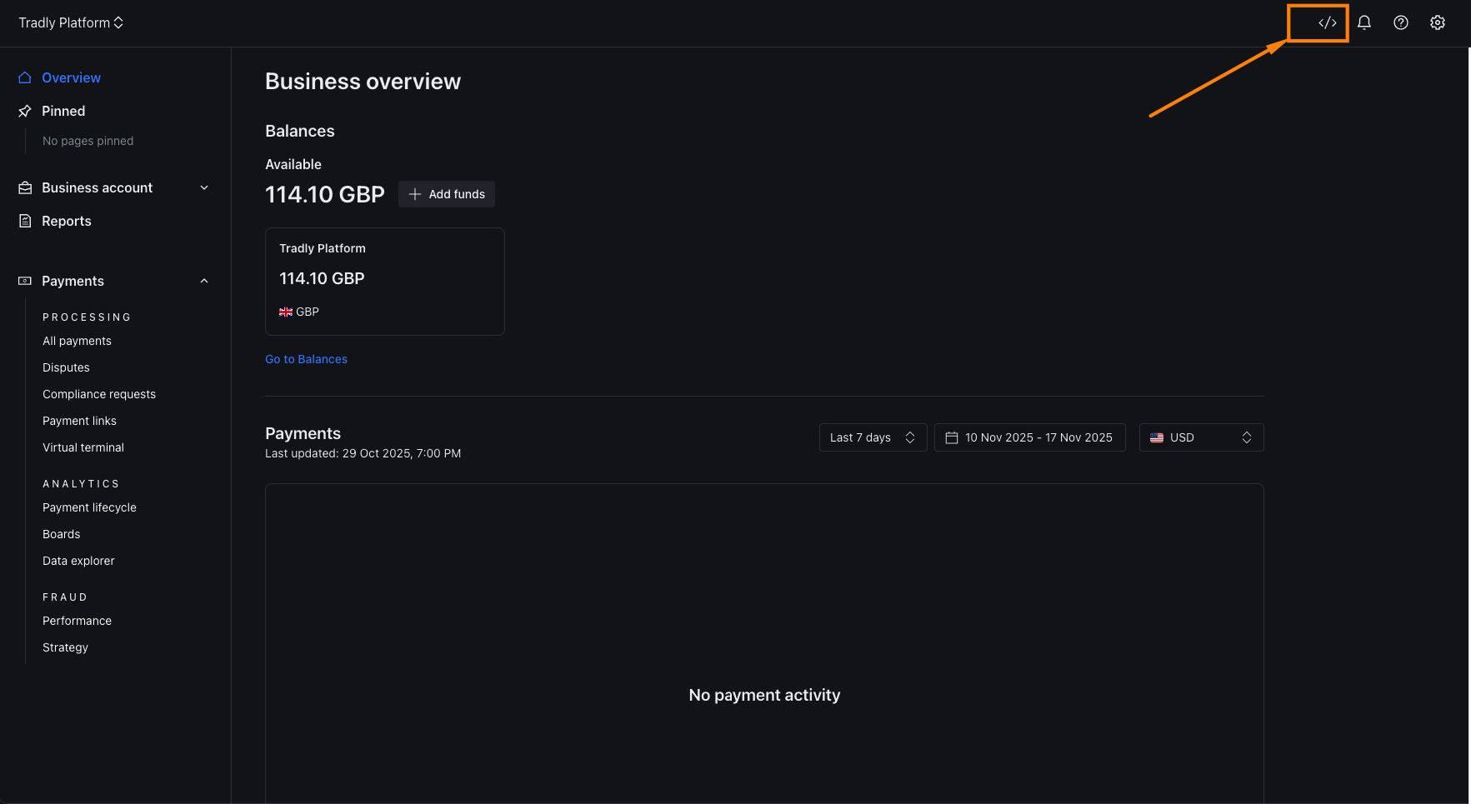Expand the Business account section chevron
The width and height of the screenshot is (1471, 804).
tap(204, 187)
